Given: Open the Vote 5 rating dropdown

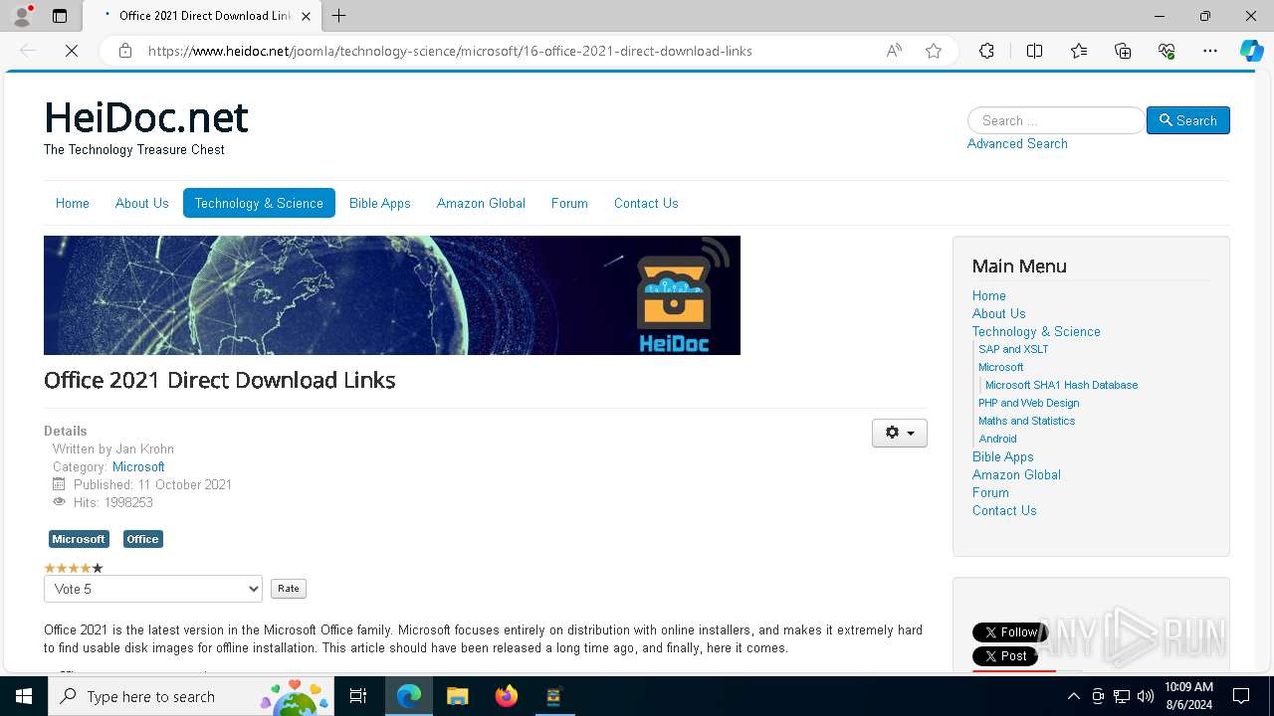Looking at the screenshot, I should [x=153, y=589].
